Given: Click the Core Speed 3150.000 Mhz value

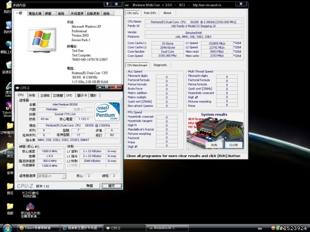Looking at the screenshot, I should tap(168, 56).
